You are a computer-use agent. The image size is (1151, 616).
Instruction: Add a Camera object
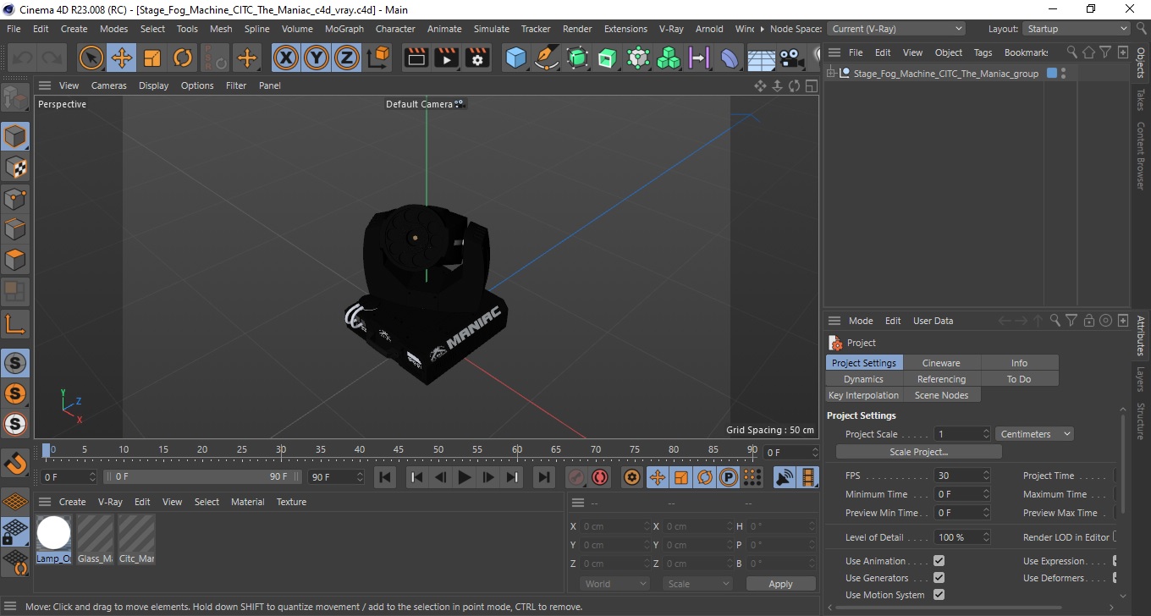click(791, 58)
